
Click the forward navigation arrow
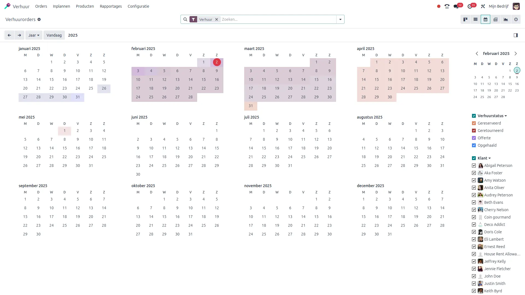click(x=19, y=35)
